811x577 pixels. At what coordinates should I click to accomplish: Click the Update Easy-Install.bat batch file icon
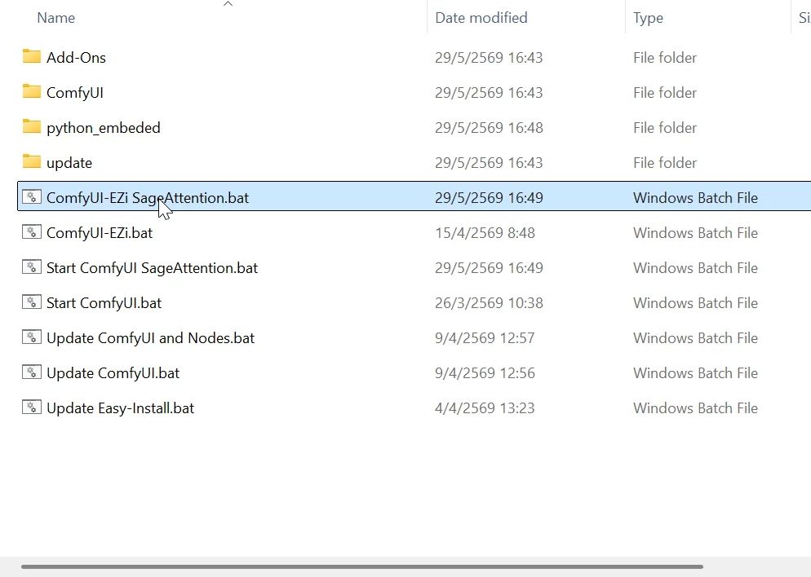pos(32,407)
